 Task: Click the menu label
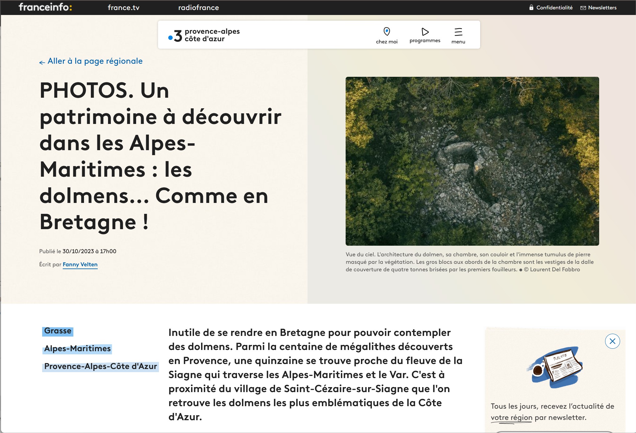(x=458, y=42)
